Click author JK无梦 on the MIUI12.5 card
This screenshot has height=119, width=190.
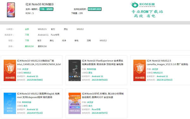click(x=155, y=69)
